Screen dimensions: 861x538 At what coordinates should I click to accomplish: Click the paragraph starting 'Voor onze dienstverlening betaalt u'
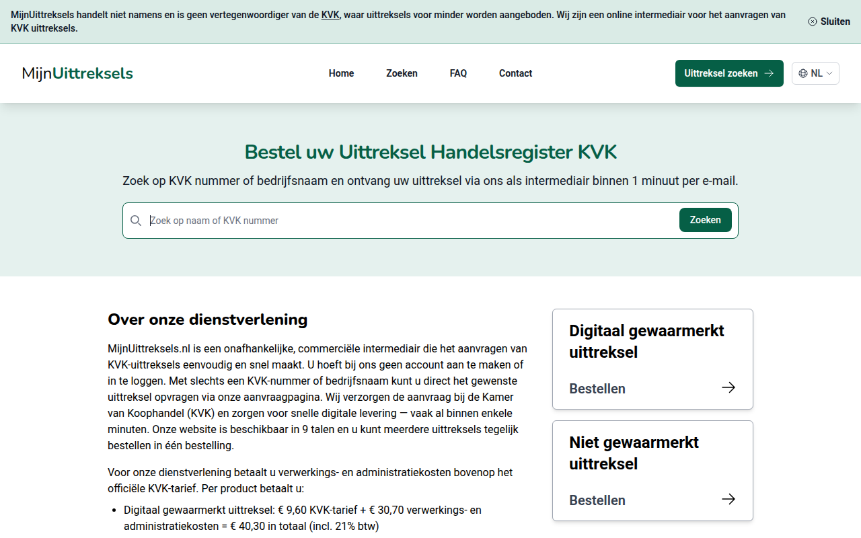tap(310, 481)
